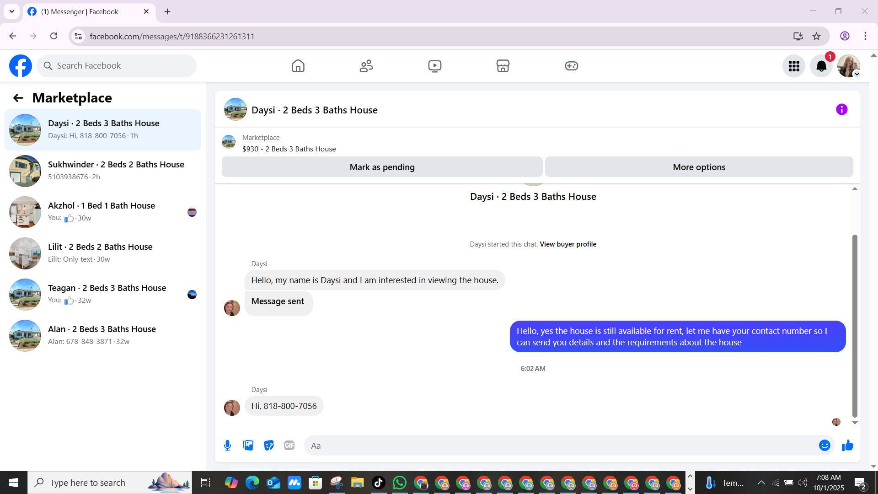Open Sukhwinder 2 Beds 2 Baths conversation

[103, 171]
